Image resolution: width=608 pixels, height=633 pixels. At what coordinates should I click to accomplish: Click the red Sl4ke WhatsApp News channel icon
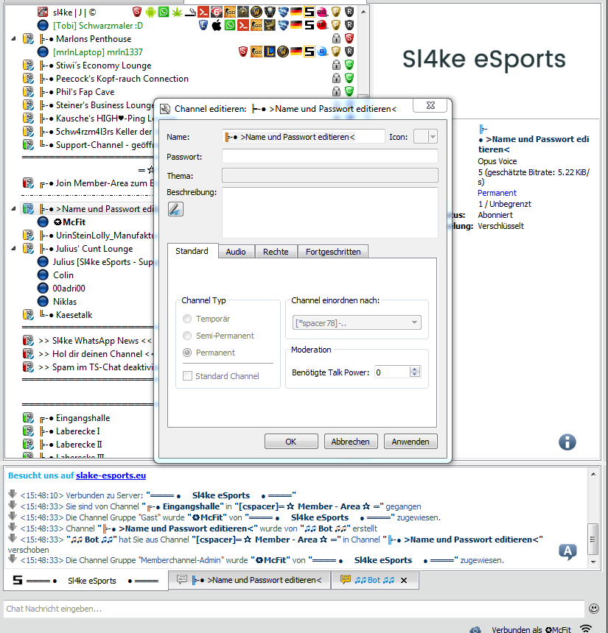pyautogui.click(x=28, y=340)
